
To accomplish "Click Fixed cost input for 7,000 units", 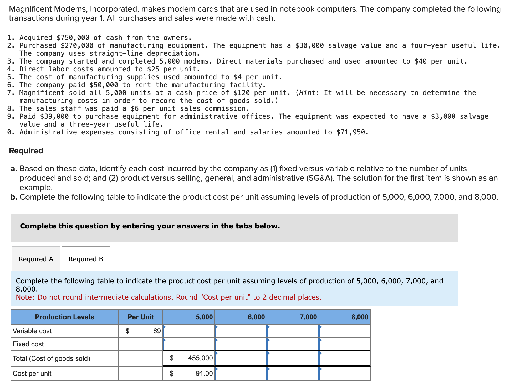I will coord(293,344).
